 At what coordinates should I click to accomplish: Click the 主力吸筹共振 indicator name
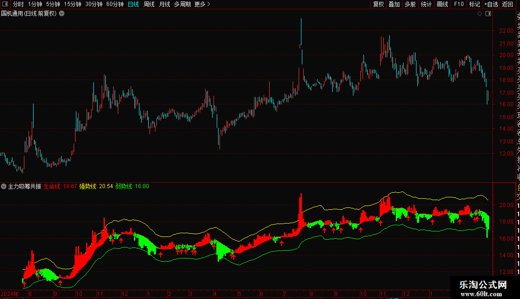pyautogui.click(x=24, y=186)
